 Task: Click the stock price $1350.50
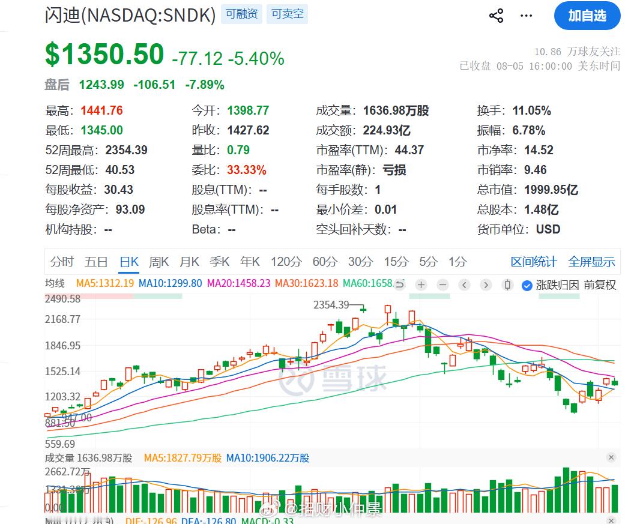[104, 54]
